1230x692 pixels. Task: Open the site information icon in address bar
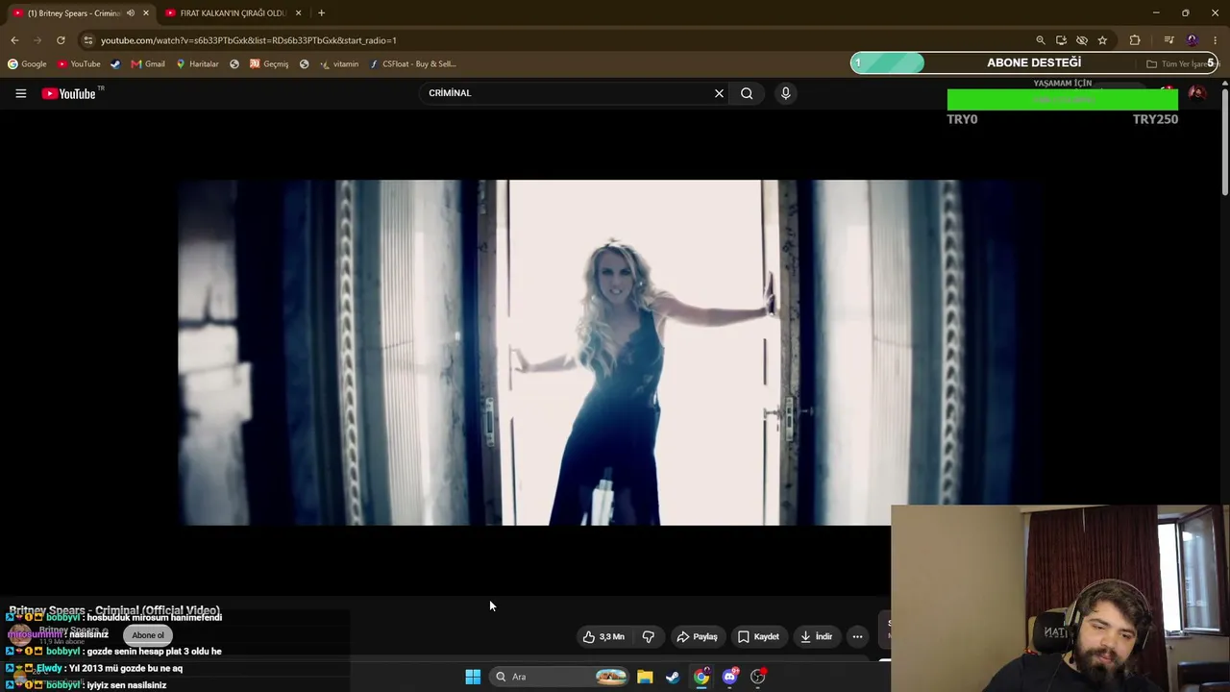[x=88, y=40]
